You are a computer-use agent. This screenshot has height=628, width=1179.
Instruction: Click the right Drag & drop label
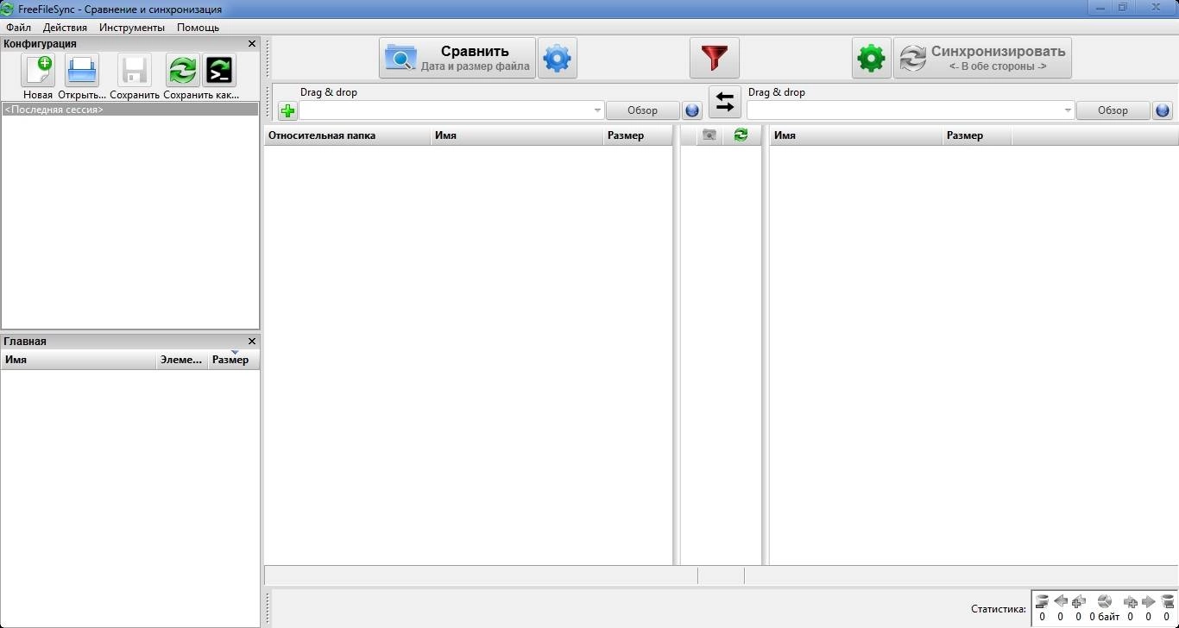point(777,92)
